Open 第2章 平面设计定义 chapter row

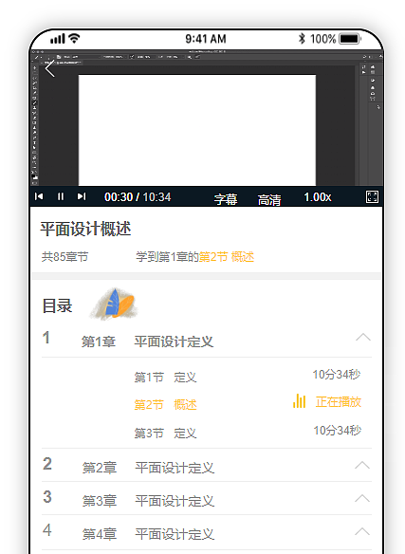pyautogui.click(x=207, y=466)
